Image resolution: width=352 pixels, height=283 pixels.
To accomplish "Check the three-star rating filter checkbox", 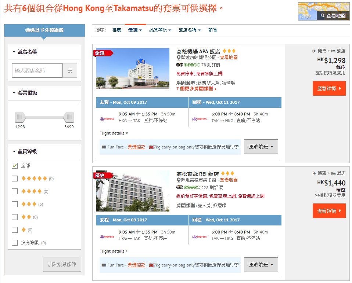I will click(15, 204).
